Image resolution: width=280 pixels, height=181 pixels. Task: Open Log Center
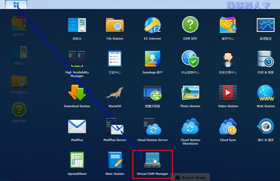click(x=115, y=59)
